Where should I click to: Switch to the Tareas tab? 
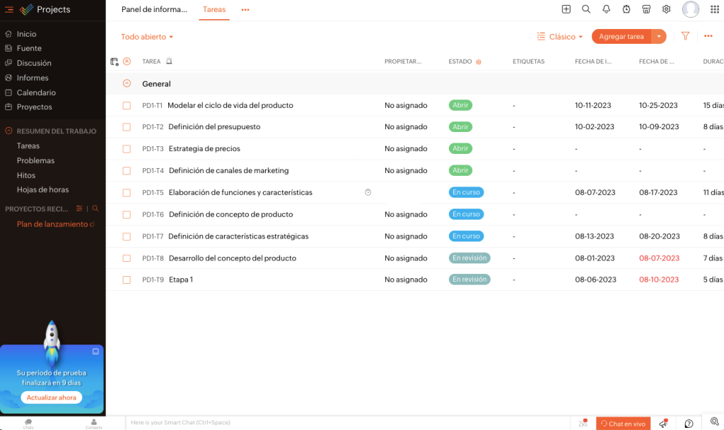click(x=214, y=10)
